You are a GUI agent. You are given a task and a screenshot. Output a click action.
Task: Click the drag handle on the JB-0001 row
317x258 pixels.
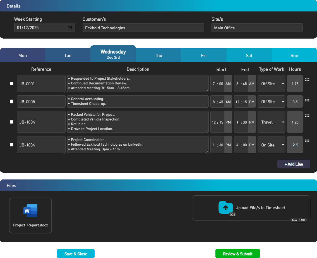307,79
